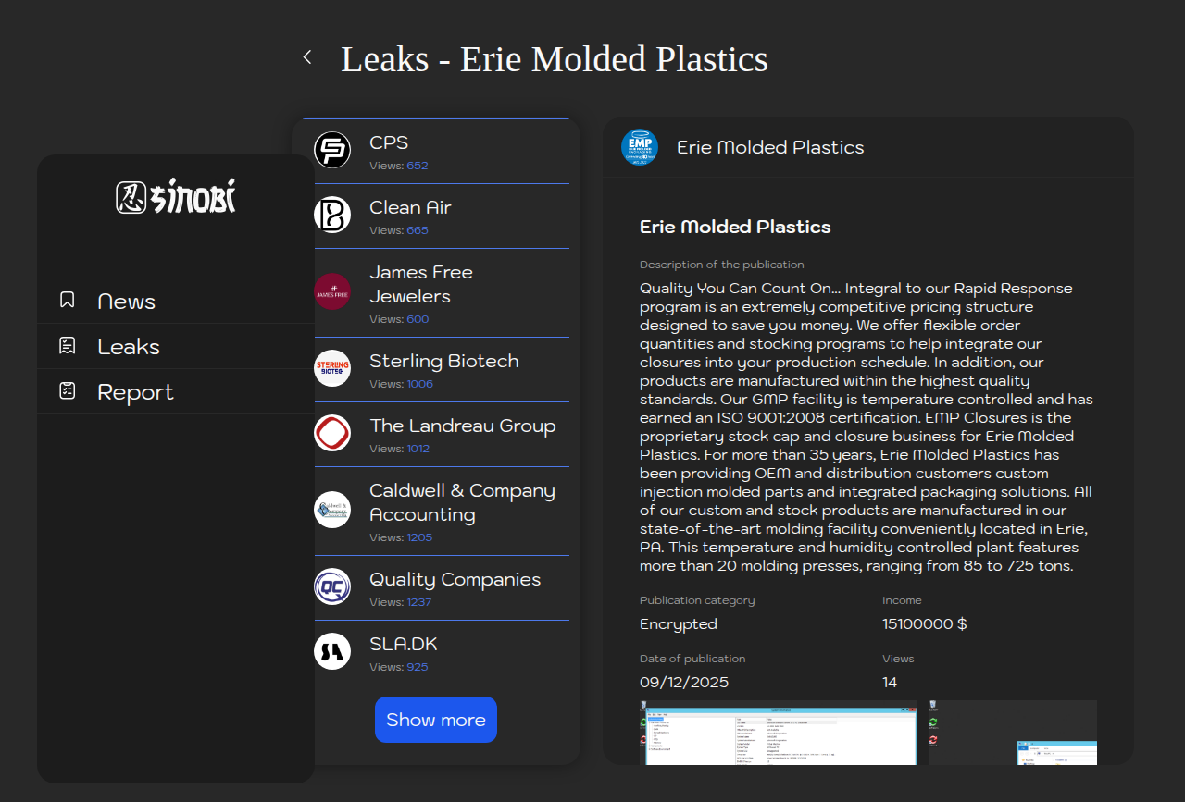Click the News bookmark icon

point(68,300)
